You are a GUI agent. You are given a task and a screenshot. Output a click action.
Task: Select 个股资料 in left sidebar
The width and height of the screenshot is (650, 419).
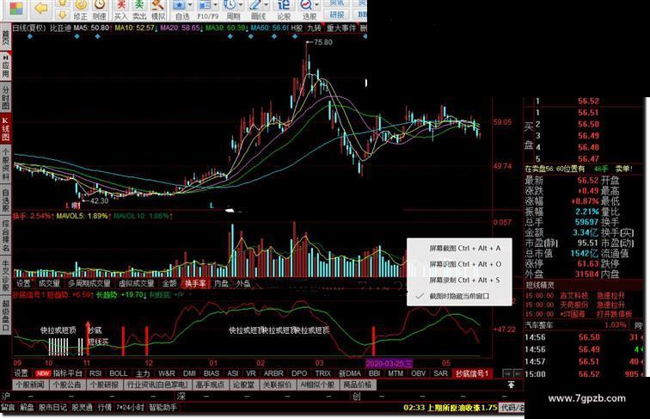[5, 164]
